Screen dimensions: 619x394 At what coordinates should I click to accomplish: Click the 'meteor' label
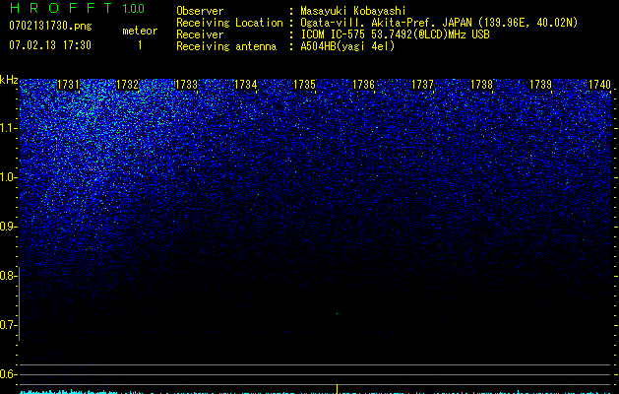point(140,31)
